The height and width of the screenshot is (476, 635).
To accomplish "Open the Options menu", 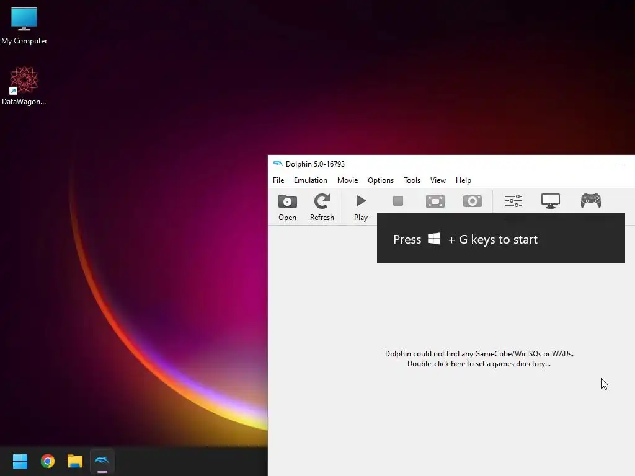I will (381, 180).
